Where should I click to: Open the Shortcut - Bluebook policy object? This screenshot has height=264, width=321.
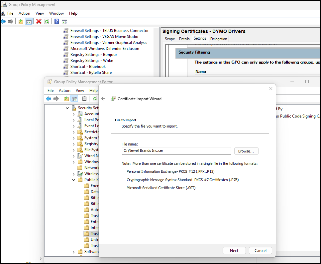[88, 67]
